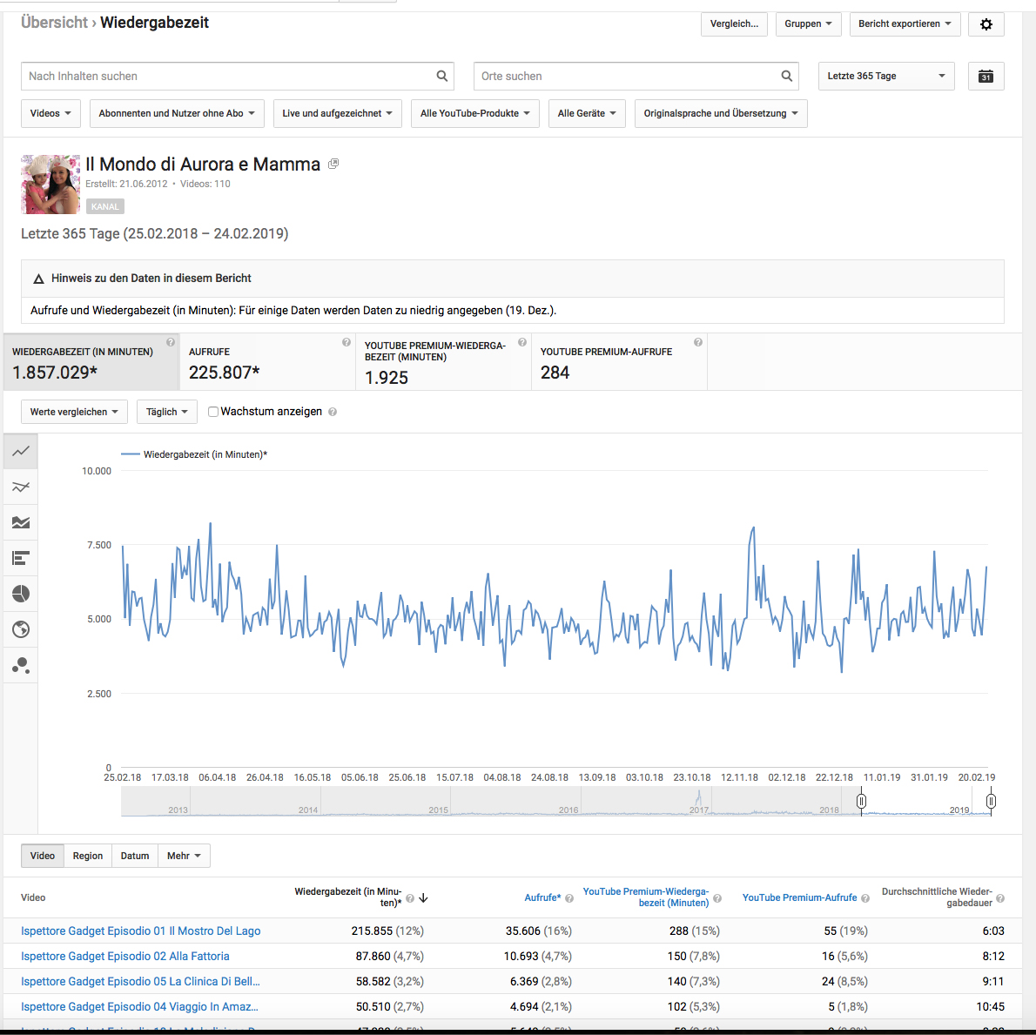Switch to the Region tab

(x=88, y=856)
